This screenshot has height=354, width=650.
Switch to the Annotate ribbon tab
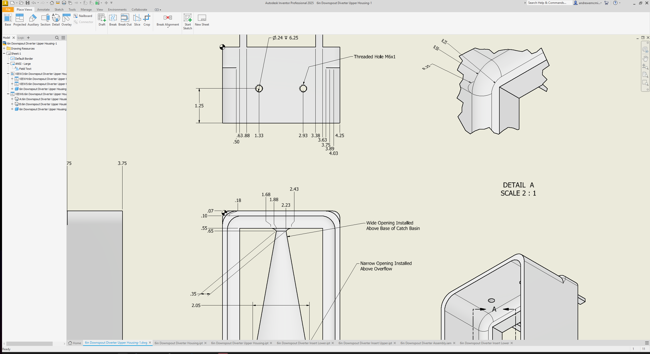[43, 10]
